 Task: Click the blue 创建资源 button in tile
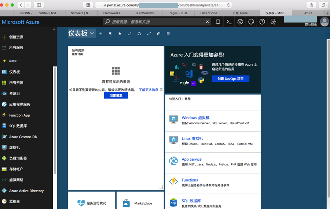click(116, 96)
